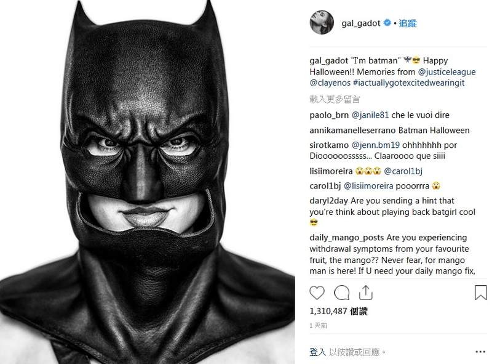The width and height of the screenshot is (492, 364).
Task: Like the post with the heart icon
Action: click(x=317, y=292)
